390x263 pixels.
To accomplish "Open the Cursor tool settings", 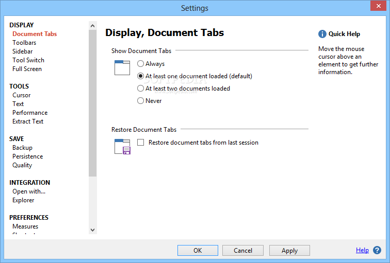I will [21, 95].
